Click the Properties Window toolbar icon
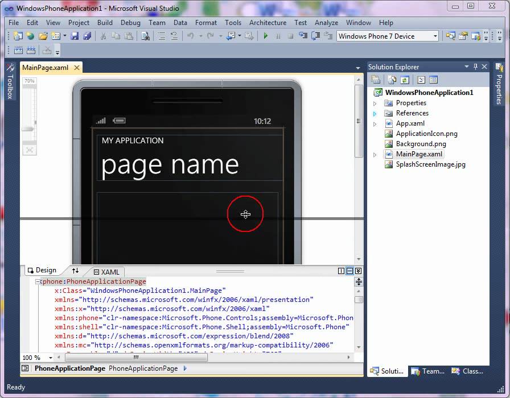Viewport: 510px width, 398px height. coord(463,36)
